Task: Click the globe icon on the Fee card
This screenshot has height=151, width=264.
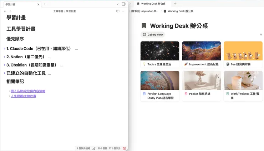Action: 228,64
